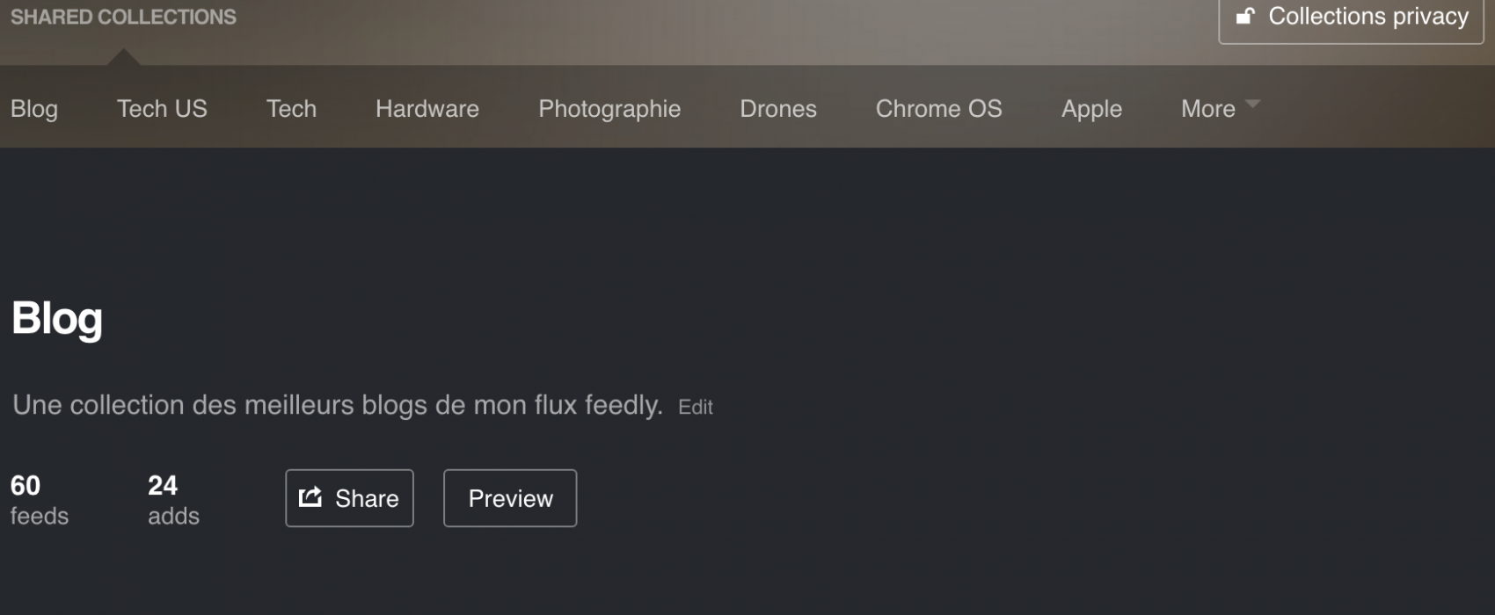Open the Chrome OS collection

pyautogui.click(x=939, y=109)
